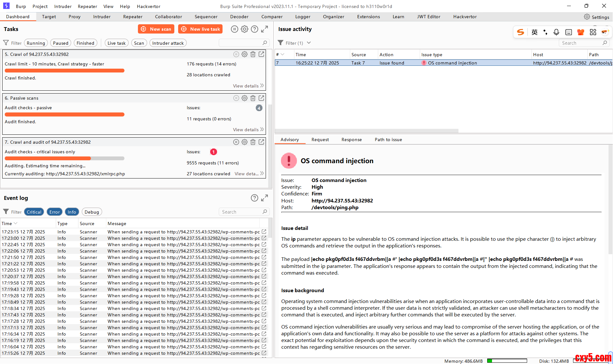Open task 7 in new window
613x364 pixels.
click(261, 142)
